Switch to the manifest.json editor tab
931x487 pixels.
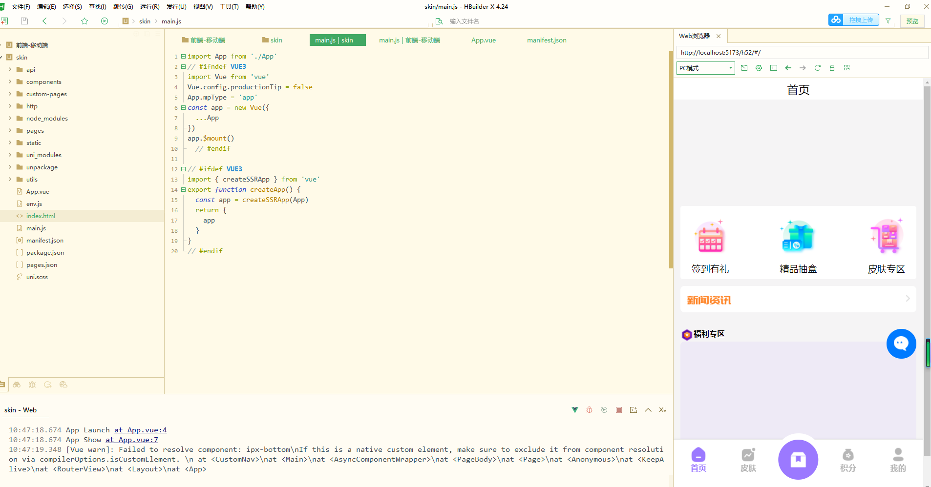point(547,40)
